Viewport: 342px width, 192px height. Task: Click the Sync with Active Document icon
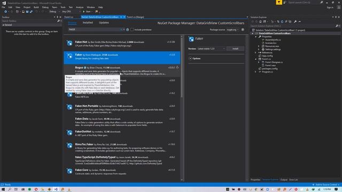click(x=278, y=21)
